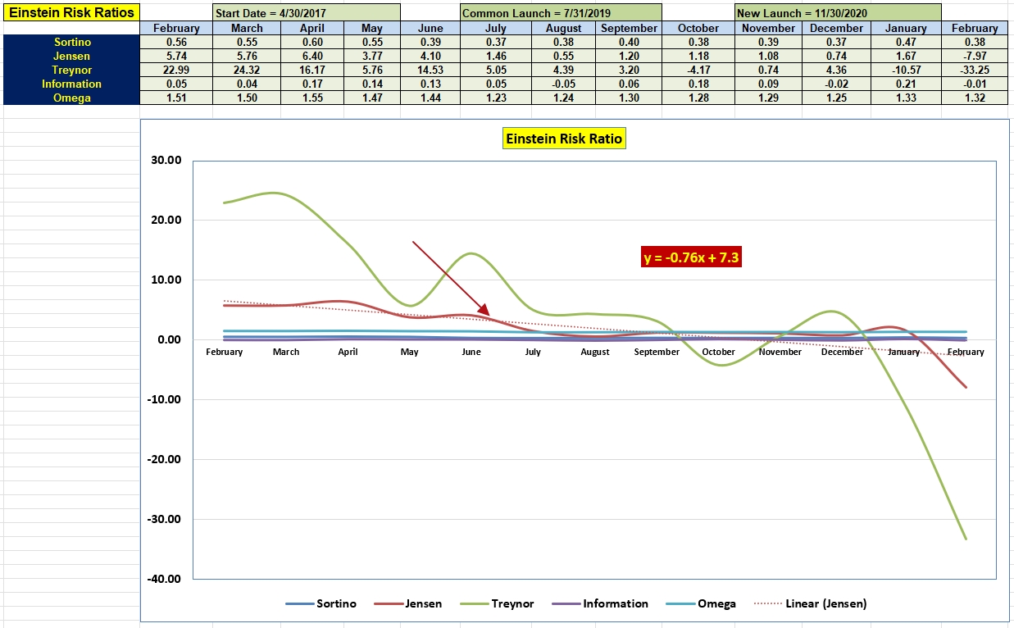Click the 10.00 y-axis label

166,280
